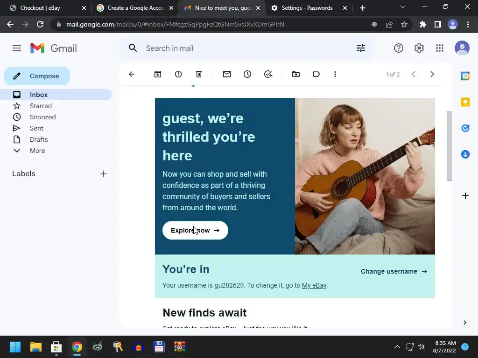Go back in browser history
The width and height of the screenshot is (478, 358).
[x=10, y=24]
